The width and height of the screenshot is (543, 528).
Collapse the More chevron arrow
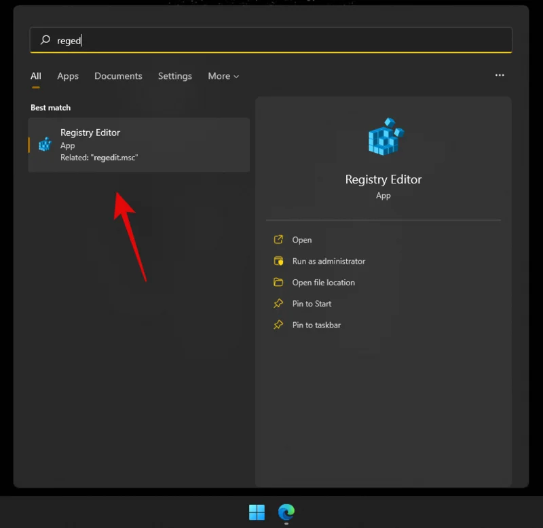pos(237,77)
